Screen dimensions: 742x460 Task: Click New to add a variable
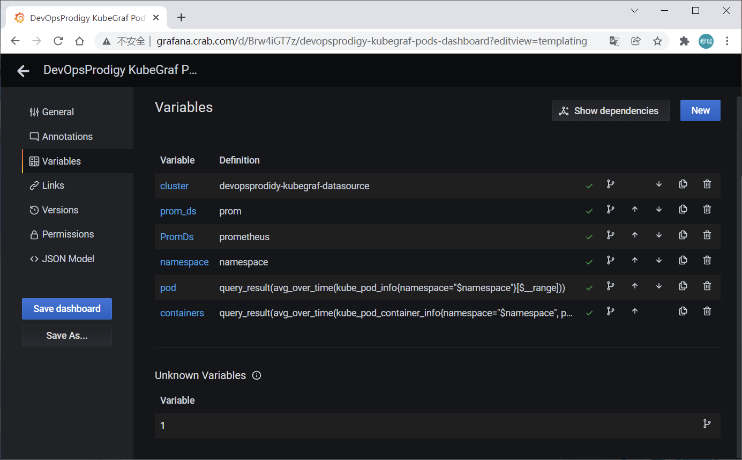tap(700, 110)
